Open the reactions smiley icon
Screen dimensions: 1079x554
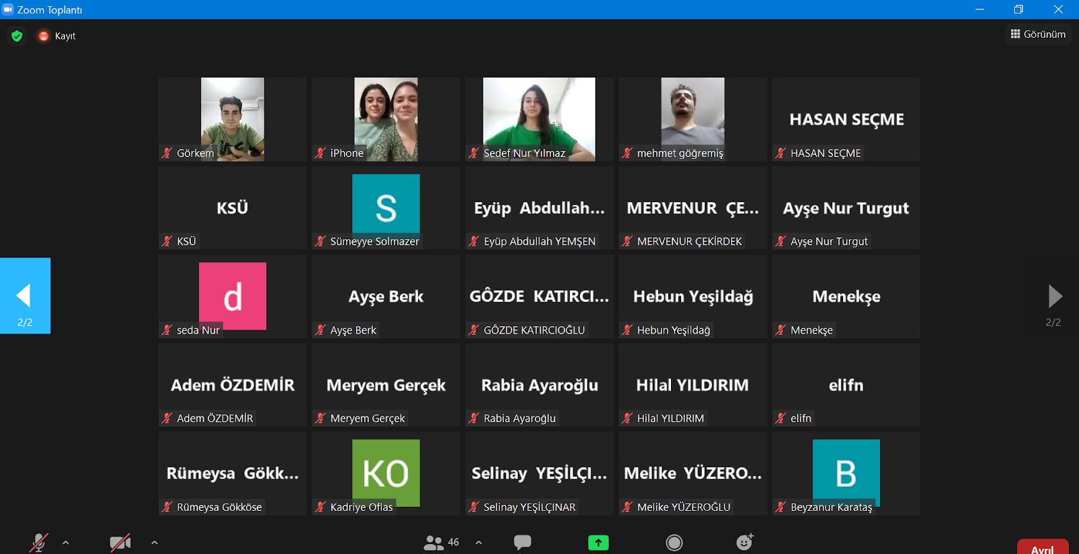745,543
